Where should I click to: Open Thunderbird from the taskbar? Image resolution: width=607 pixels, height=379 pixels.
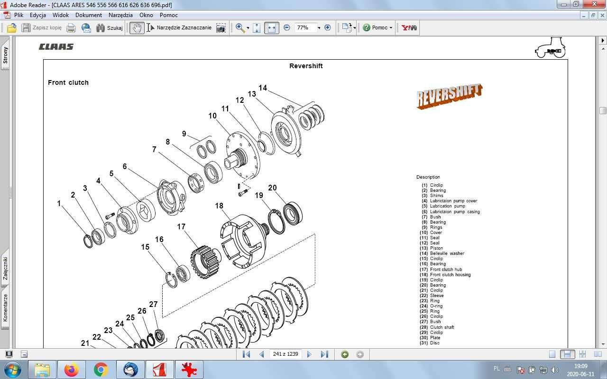point(130,370)
